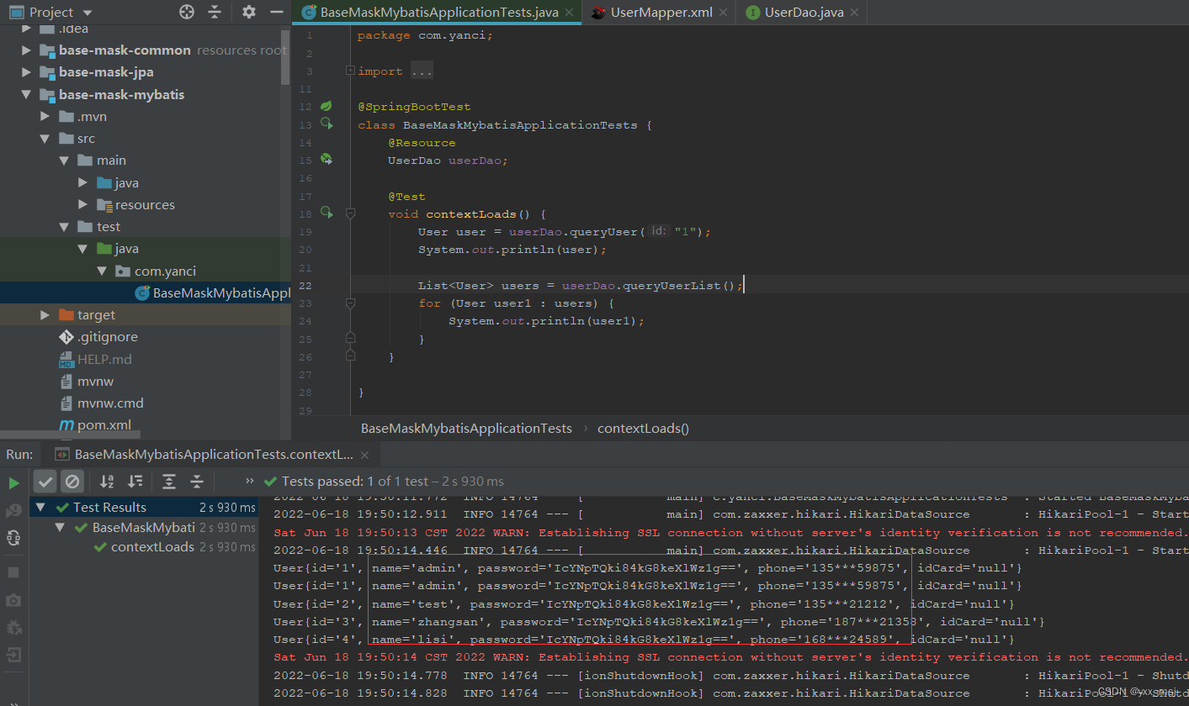Screen dimensions: 1189x706
Task: Click the injected bean gutter icon line 15
Action: (326, 160)
